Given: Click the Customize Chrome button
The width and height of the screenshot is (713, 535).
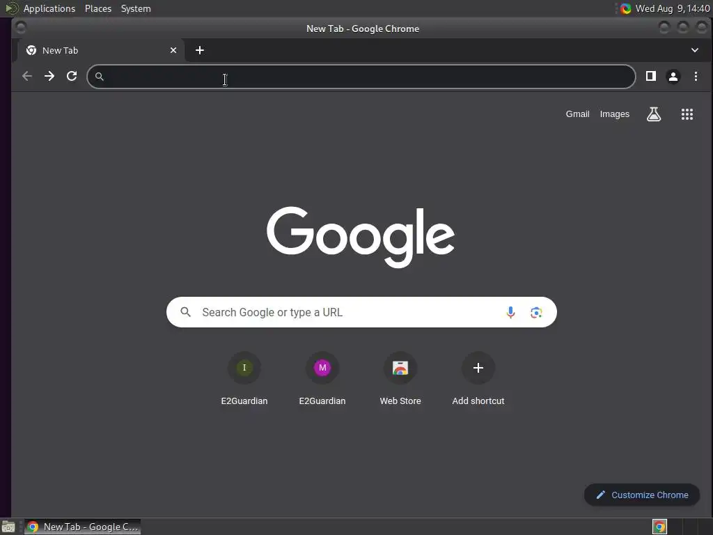Looking at the screenshot, I should [x=642, y=495].
